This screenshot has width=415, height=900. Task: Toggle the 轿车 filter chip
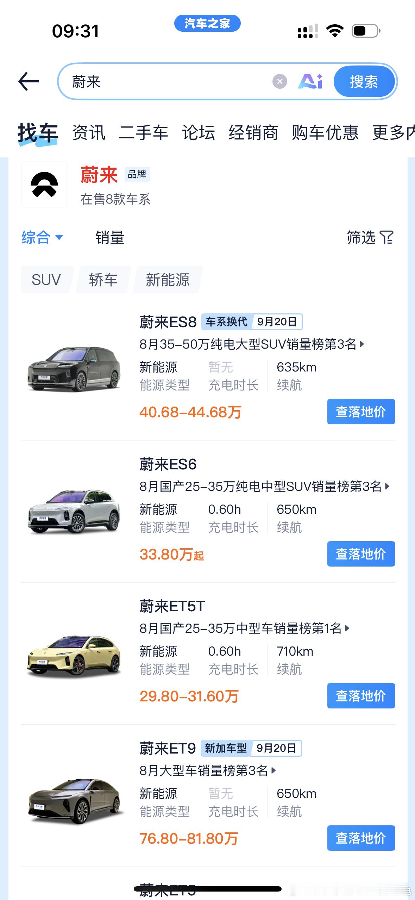tap(103, 280)
